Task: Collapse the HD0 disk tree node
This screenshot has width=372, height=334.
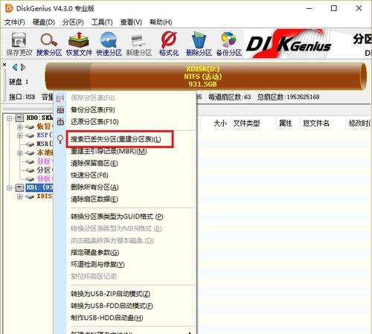Action: tap(10, 118)
